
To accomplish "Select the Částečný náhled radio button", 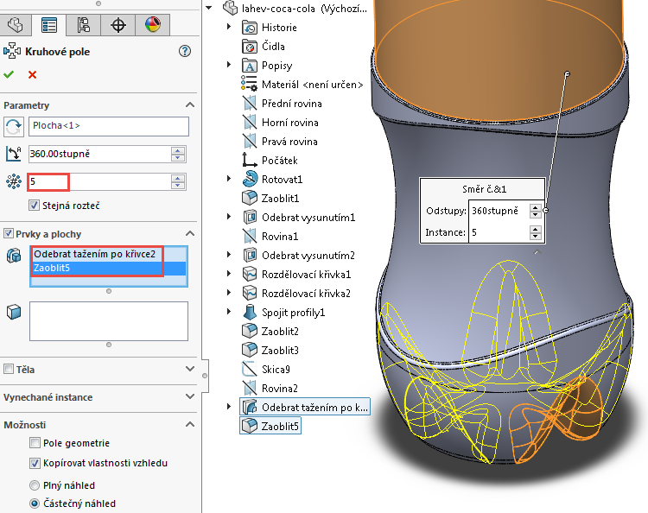I will pos(35,503).
